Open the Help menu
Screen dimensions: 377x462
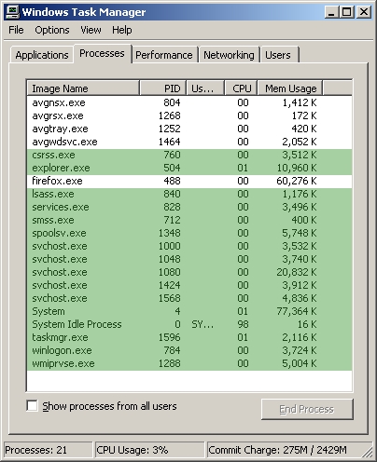click(122, 30)
